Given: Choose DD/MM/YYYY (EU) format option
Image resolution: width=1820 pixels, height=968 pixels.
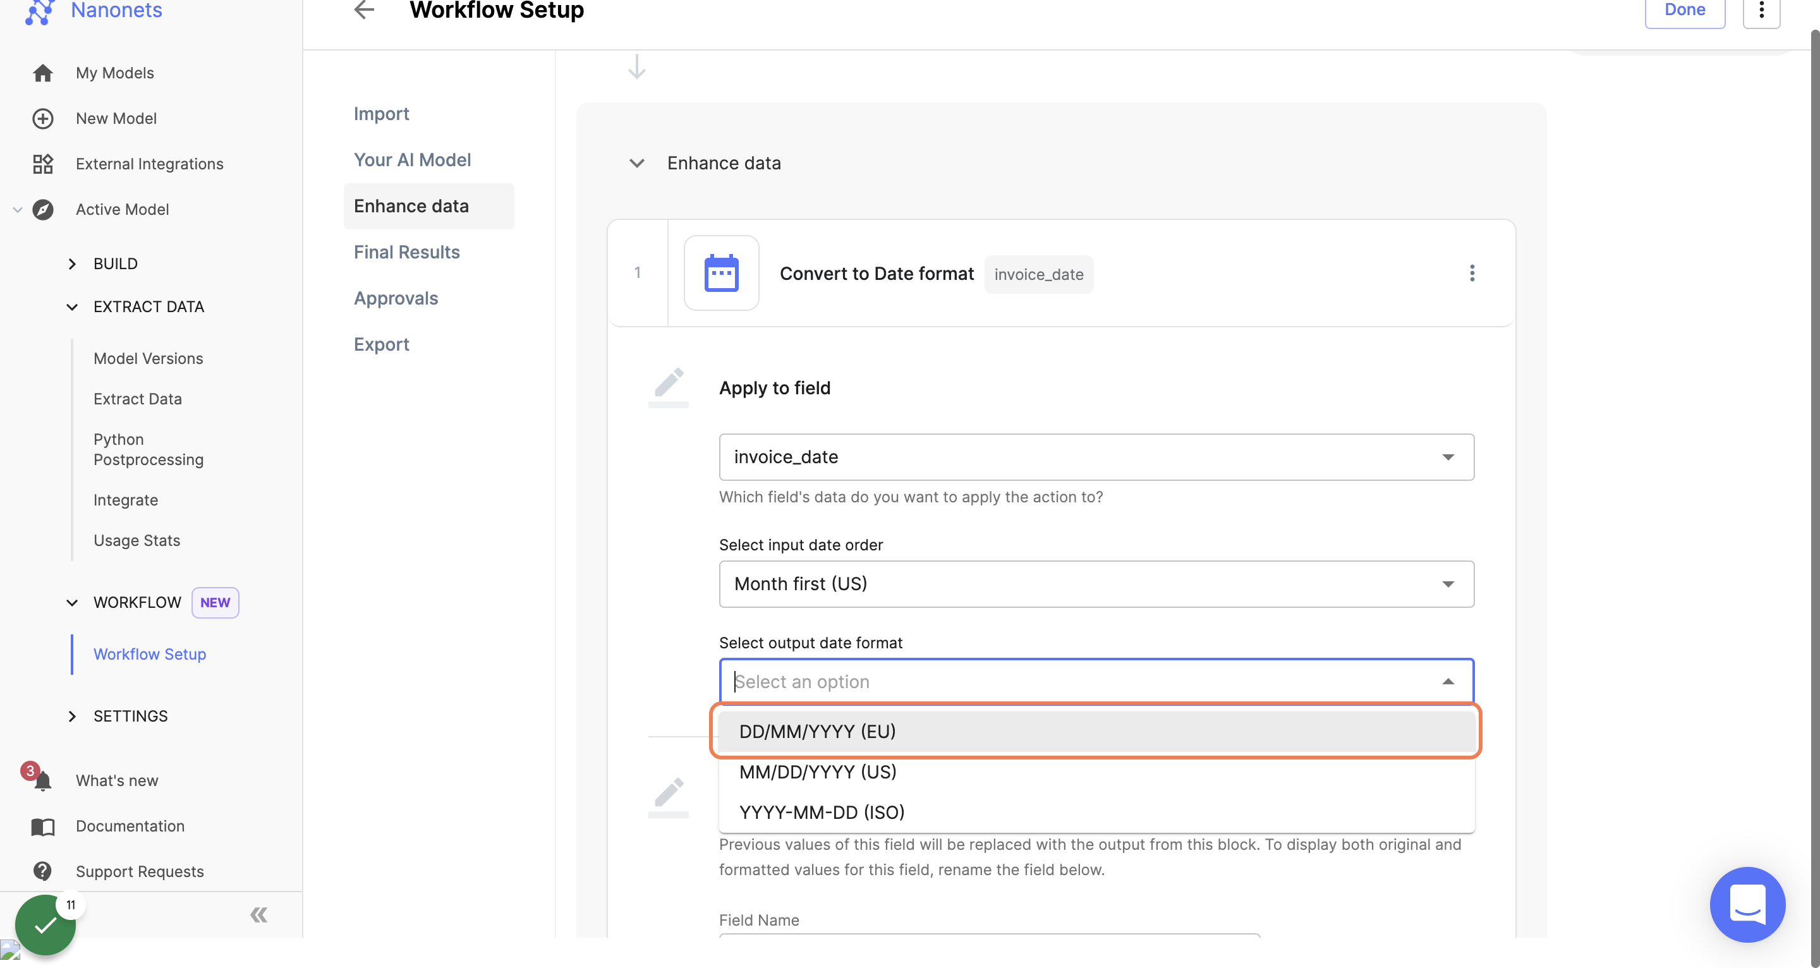Looking at the screenshot, I should (x=1096, y=731).
